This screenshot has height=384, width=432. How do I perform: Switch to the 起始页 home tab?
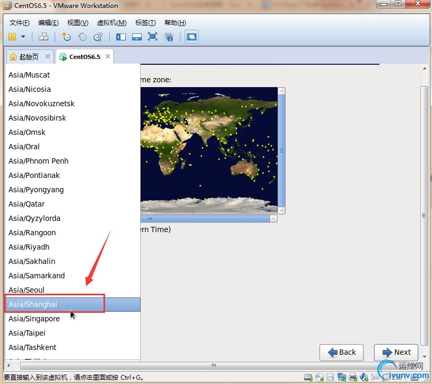point(29,57)
